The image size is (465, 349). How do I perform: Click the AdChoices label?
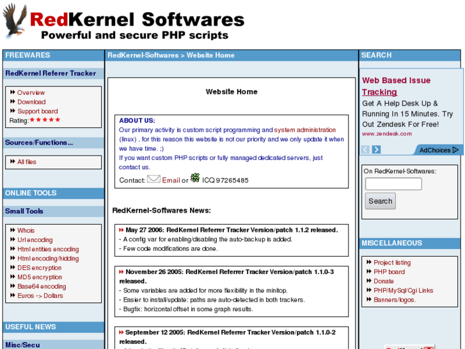(x=435, y=150)
